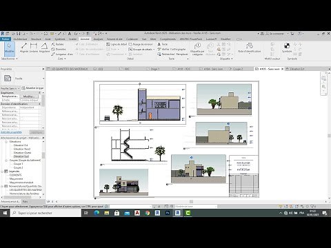Image resolution: width=331 pixels, height=248 pixels.
Task: Click the properties panel vertical scrollbar
Action: click(43, 101)
